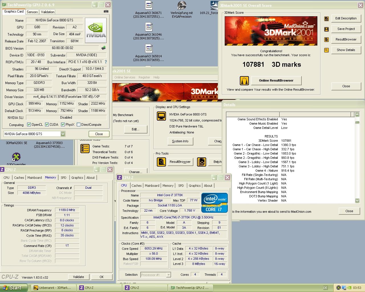Open the Aquamark3 361046 desktop file icon

149,27
